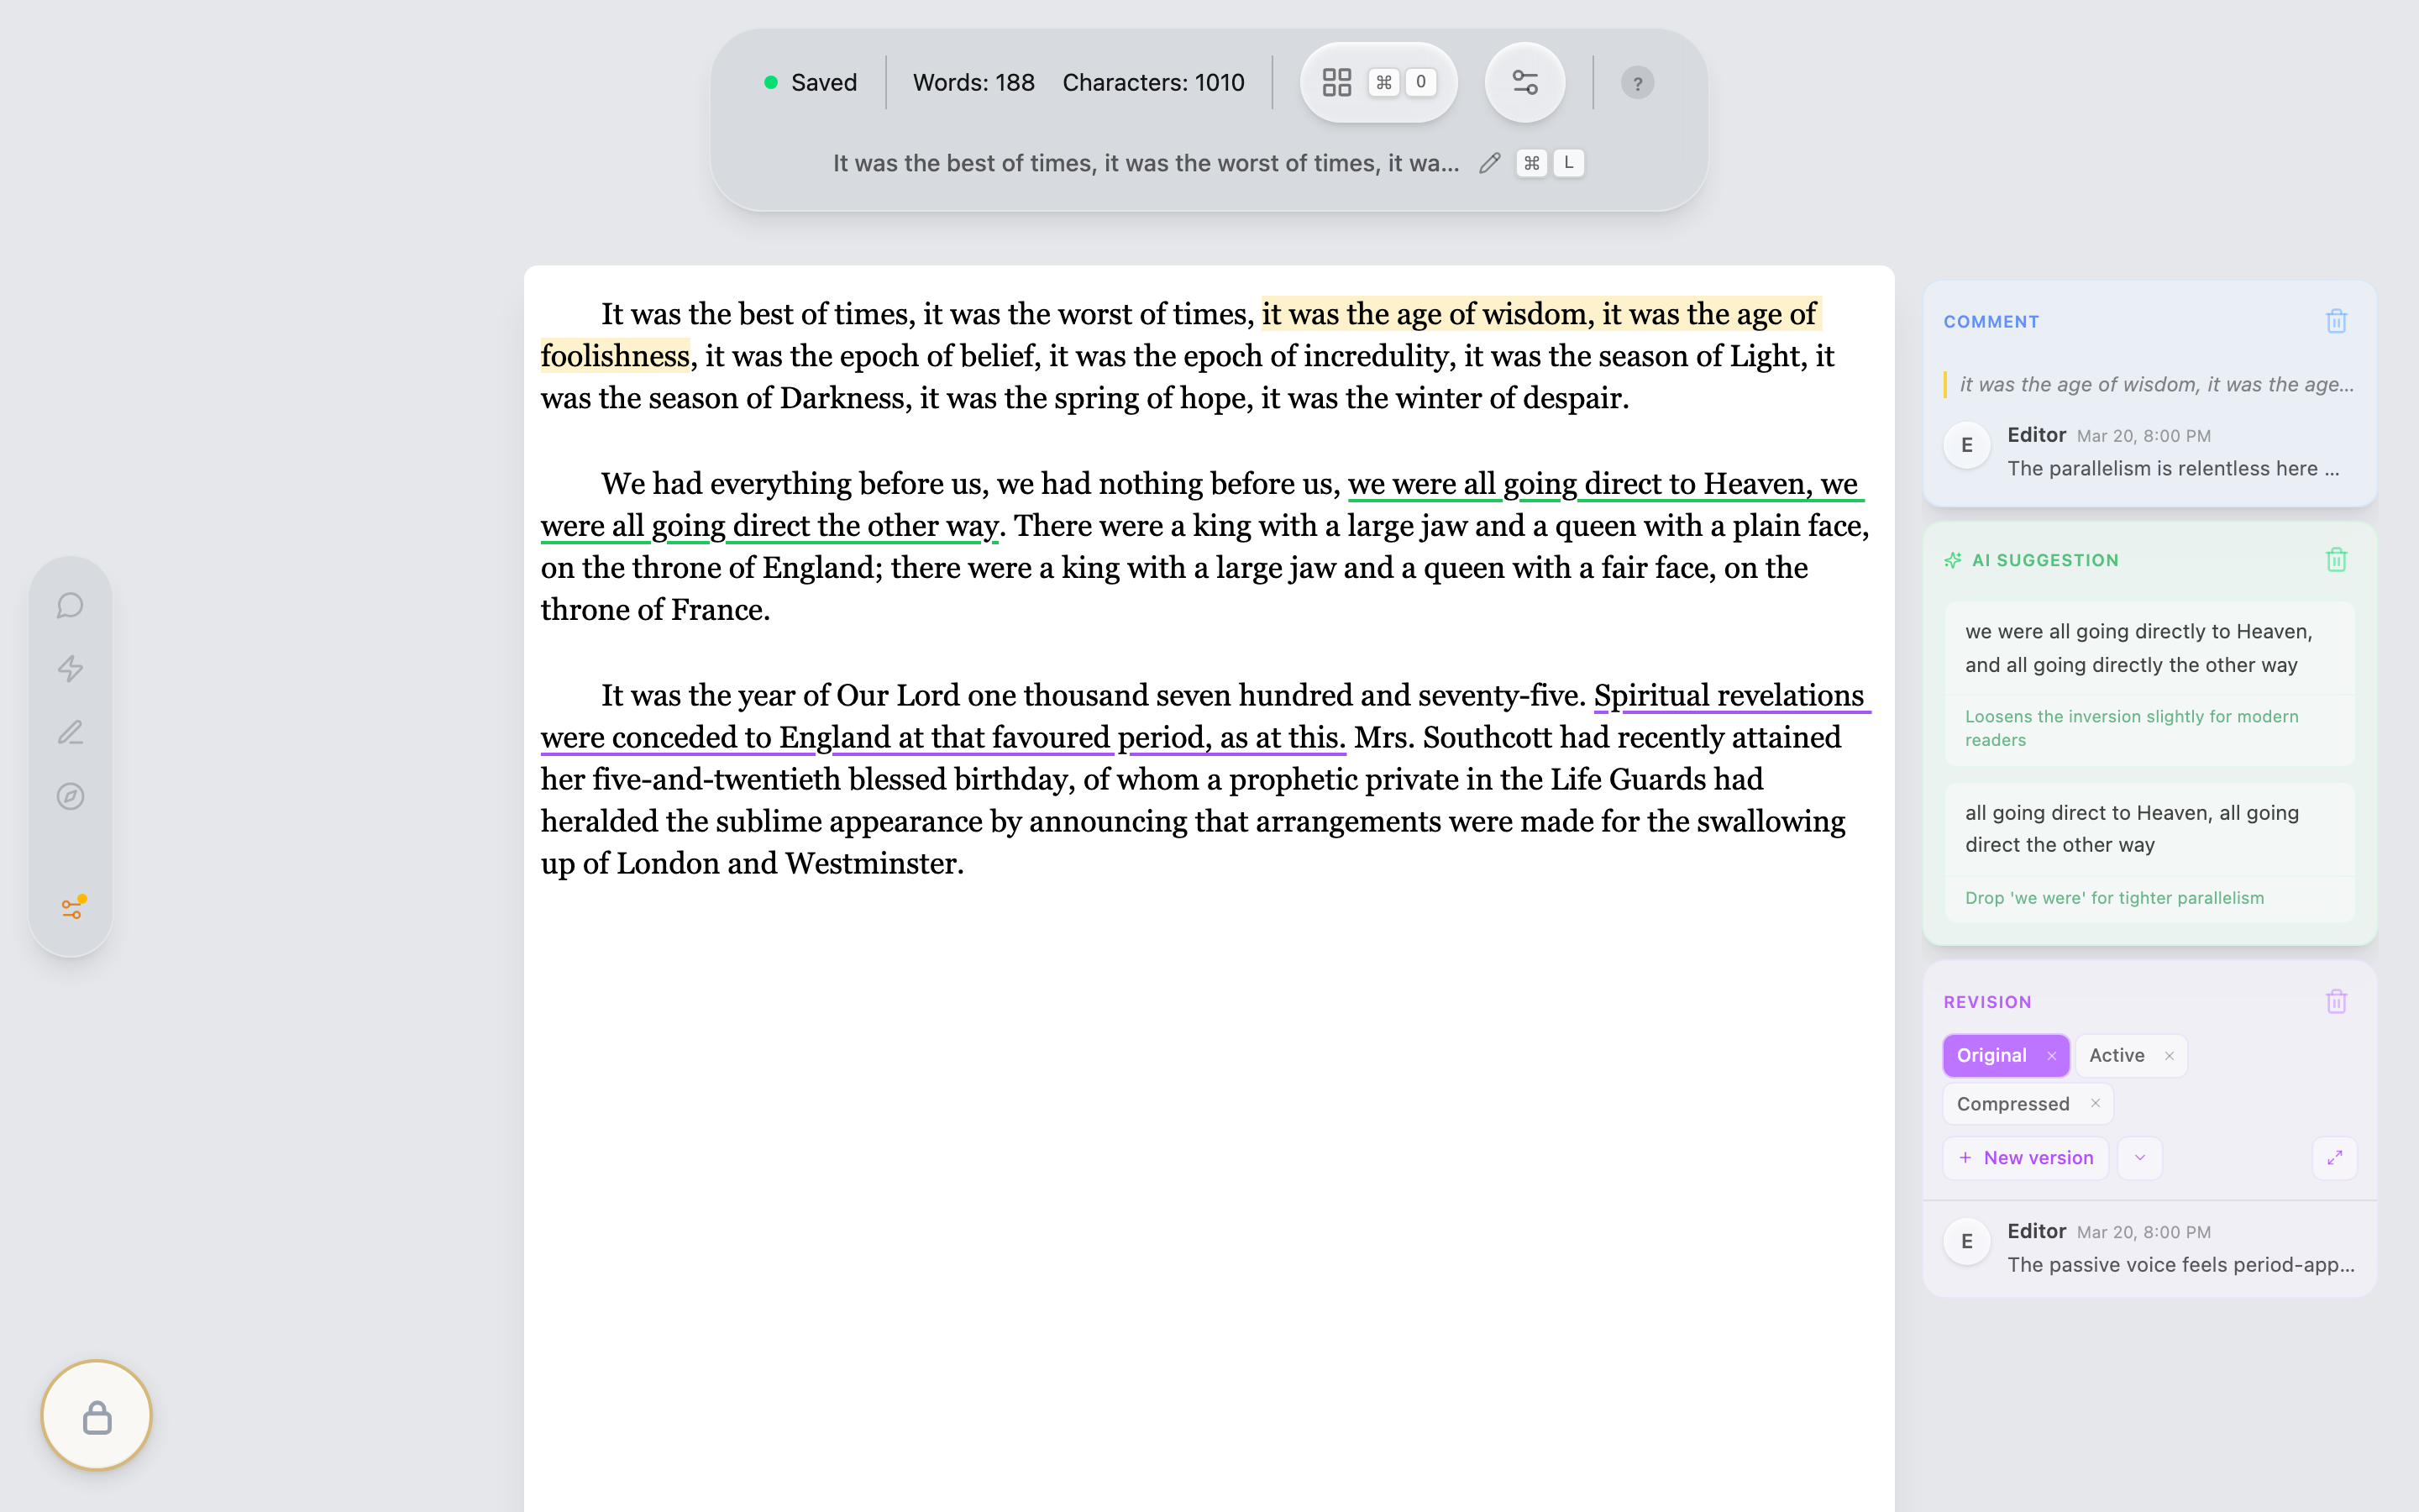Expand the Revision panel to full view

point(2336,1157)
